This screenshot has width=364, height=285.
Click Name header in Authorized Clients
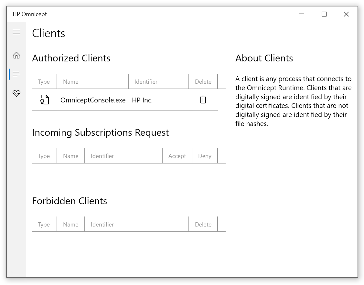click(x=71, y=82)
